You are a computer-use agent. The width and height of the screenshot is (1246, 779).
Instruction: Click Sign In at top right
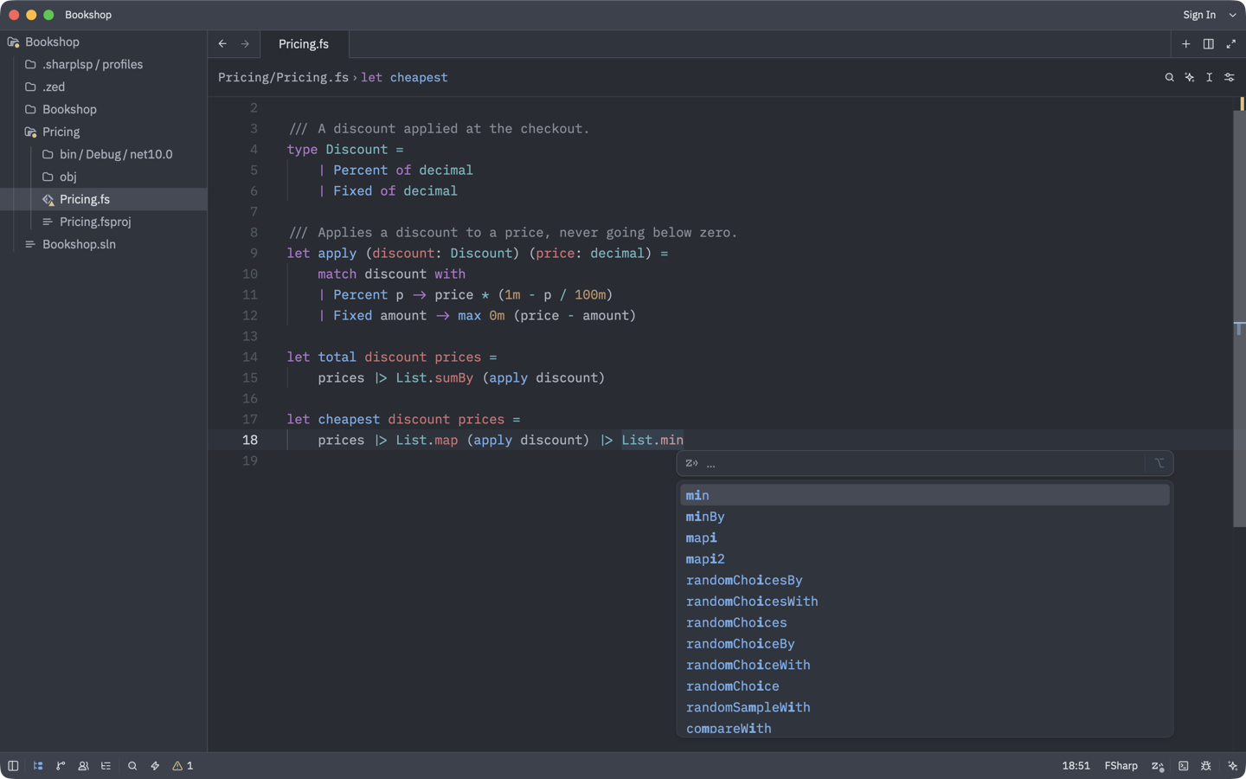click(1199, 15)
